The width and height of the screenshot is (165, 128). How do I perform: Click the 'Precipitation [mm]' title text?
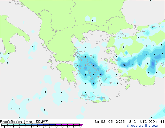pyautogui.click(x=17, y=122)
